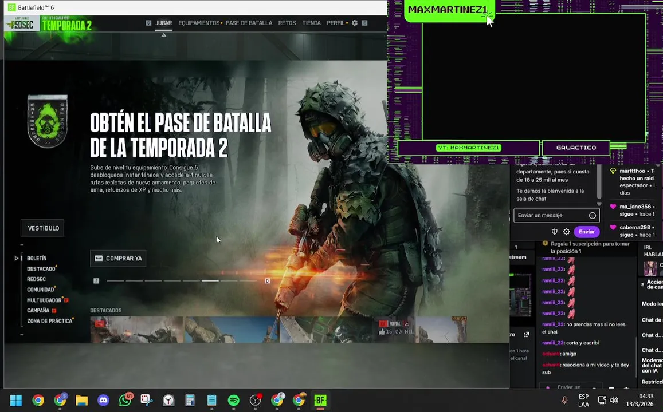663x412 pixels.
Task: Open the clock showing 04:33 in taskbar
Action: click(x=640, y=400)
